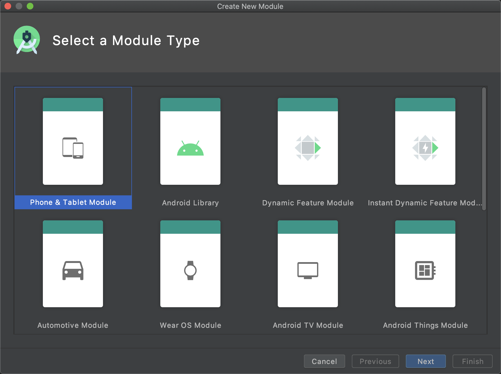501x374 pixels.
Task: Click the module list vertical scrollbar
Action: tap(484, 149)
